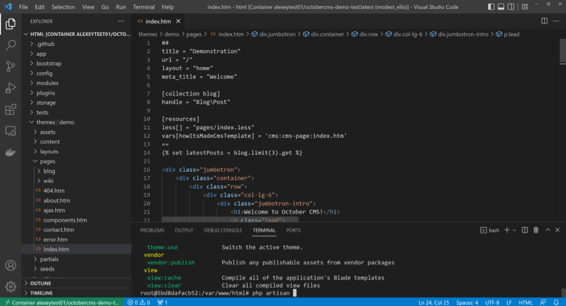Expand the plugins folder
The height and width of the screenshot is (306, 566).
76,93
